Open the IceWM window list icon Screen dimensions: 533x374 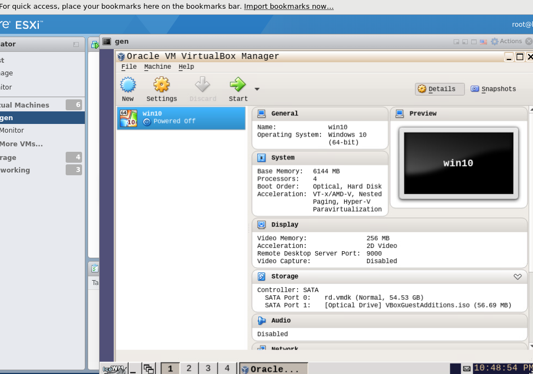click(x=148, y=369)
